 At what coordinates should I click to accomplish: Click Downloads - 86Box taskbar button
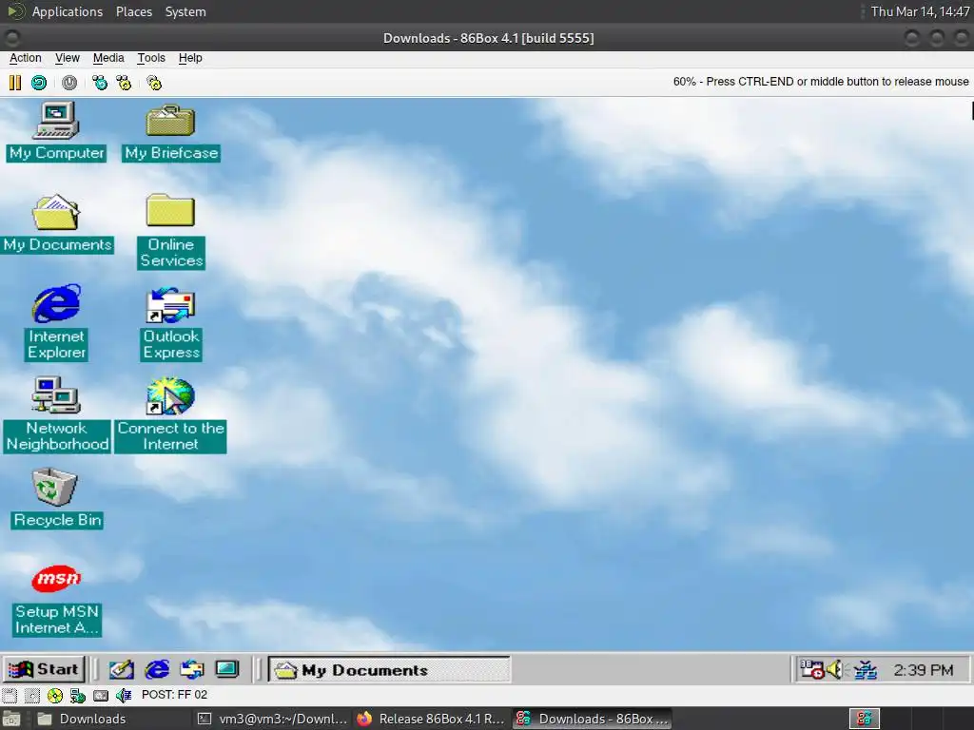coord(593,719)
